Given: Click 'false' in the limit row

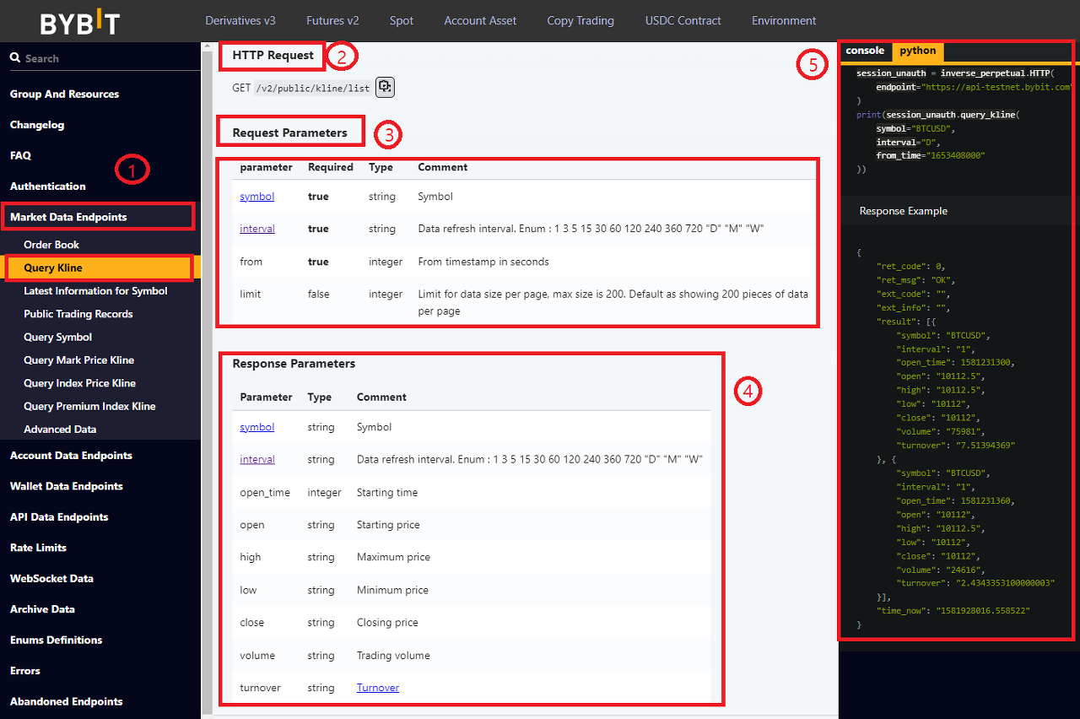Looking at the screenshot, I should click(320, 295).
